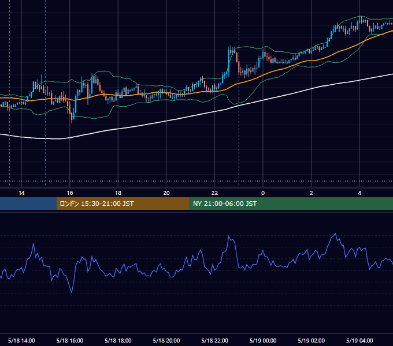Viewport: 393px width, 346px height.
Task: Click the 5/18 16:00 time label
Action: (x=70, y=340)
